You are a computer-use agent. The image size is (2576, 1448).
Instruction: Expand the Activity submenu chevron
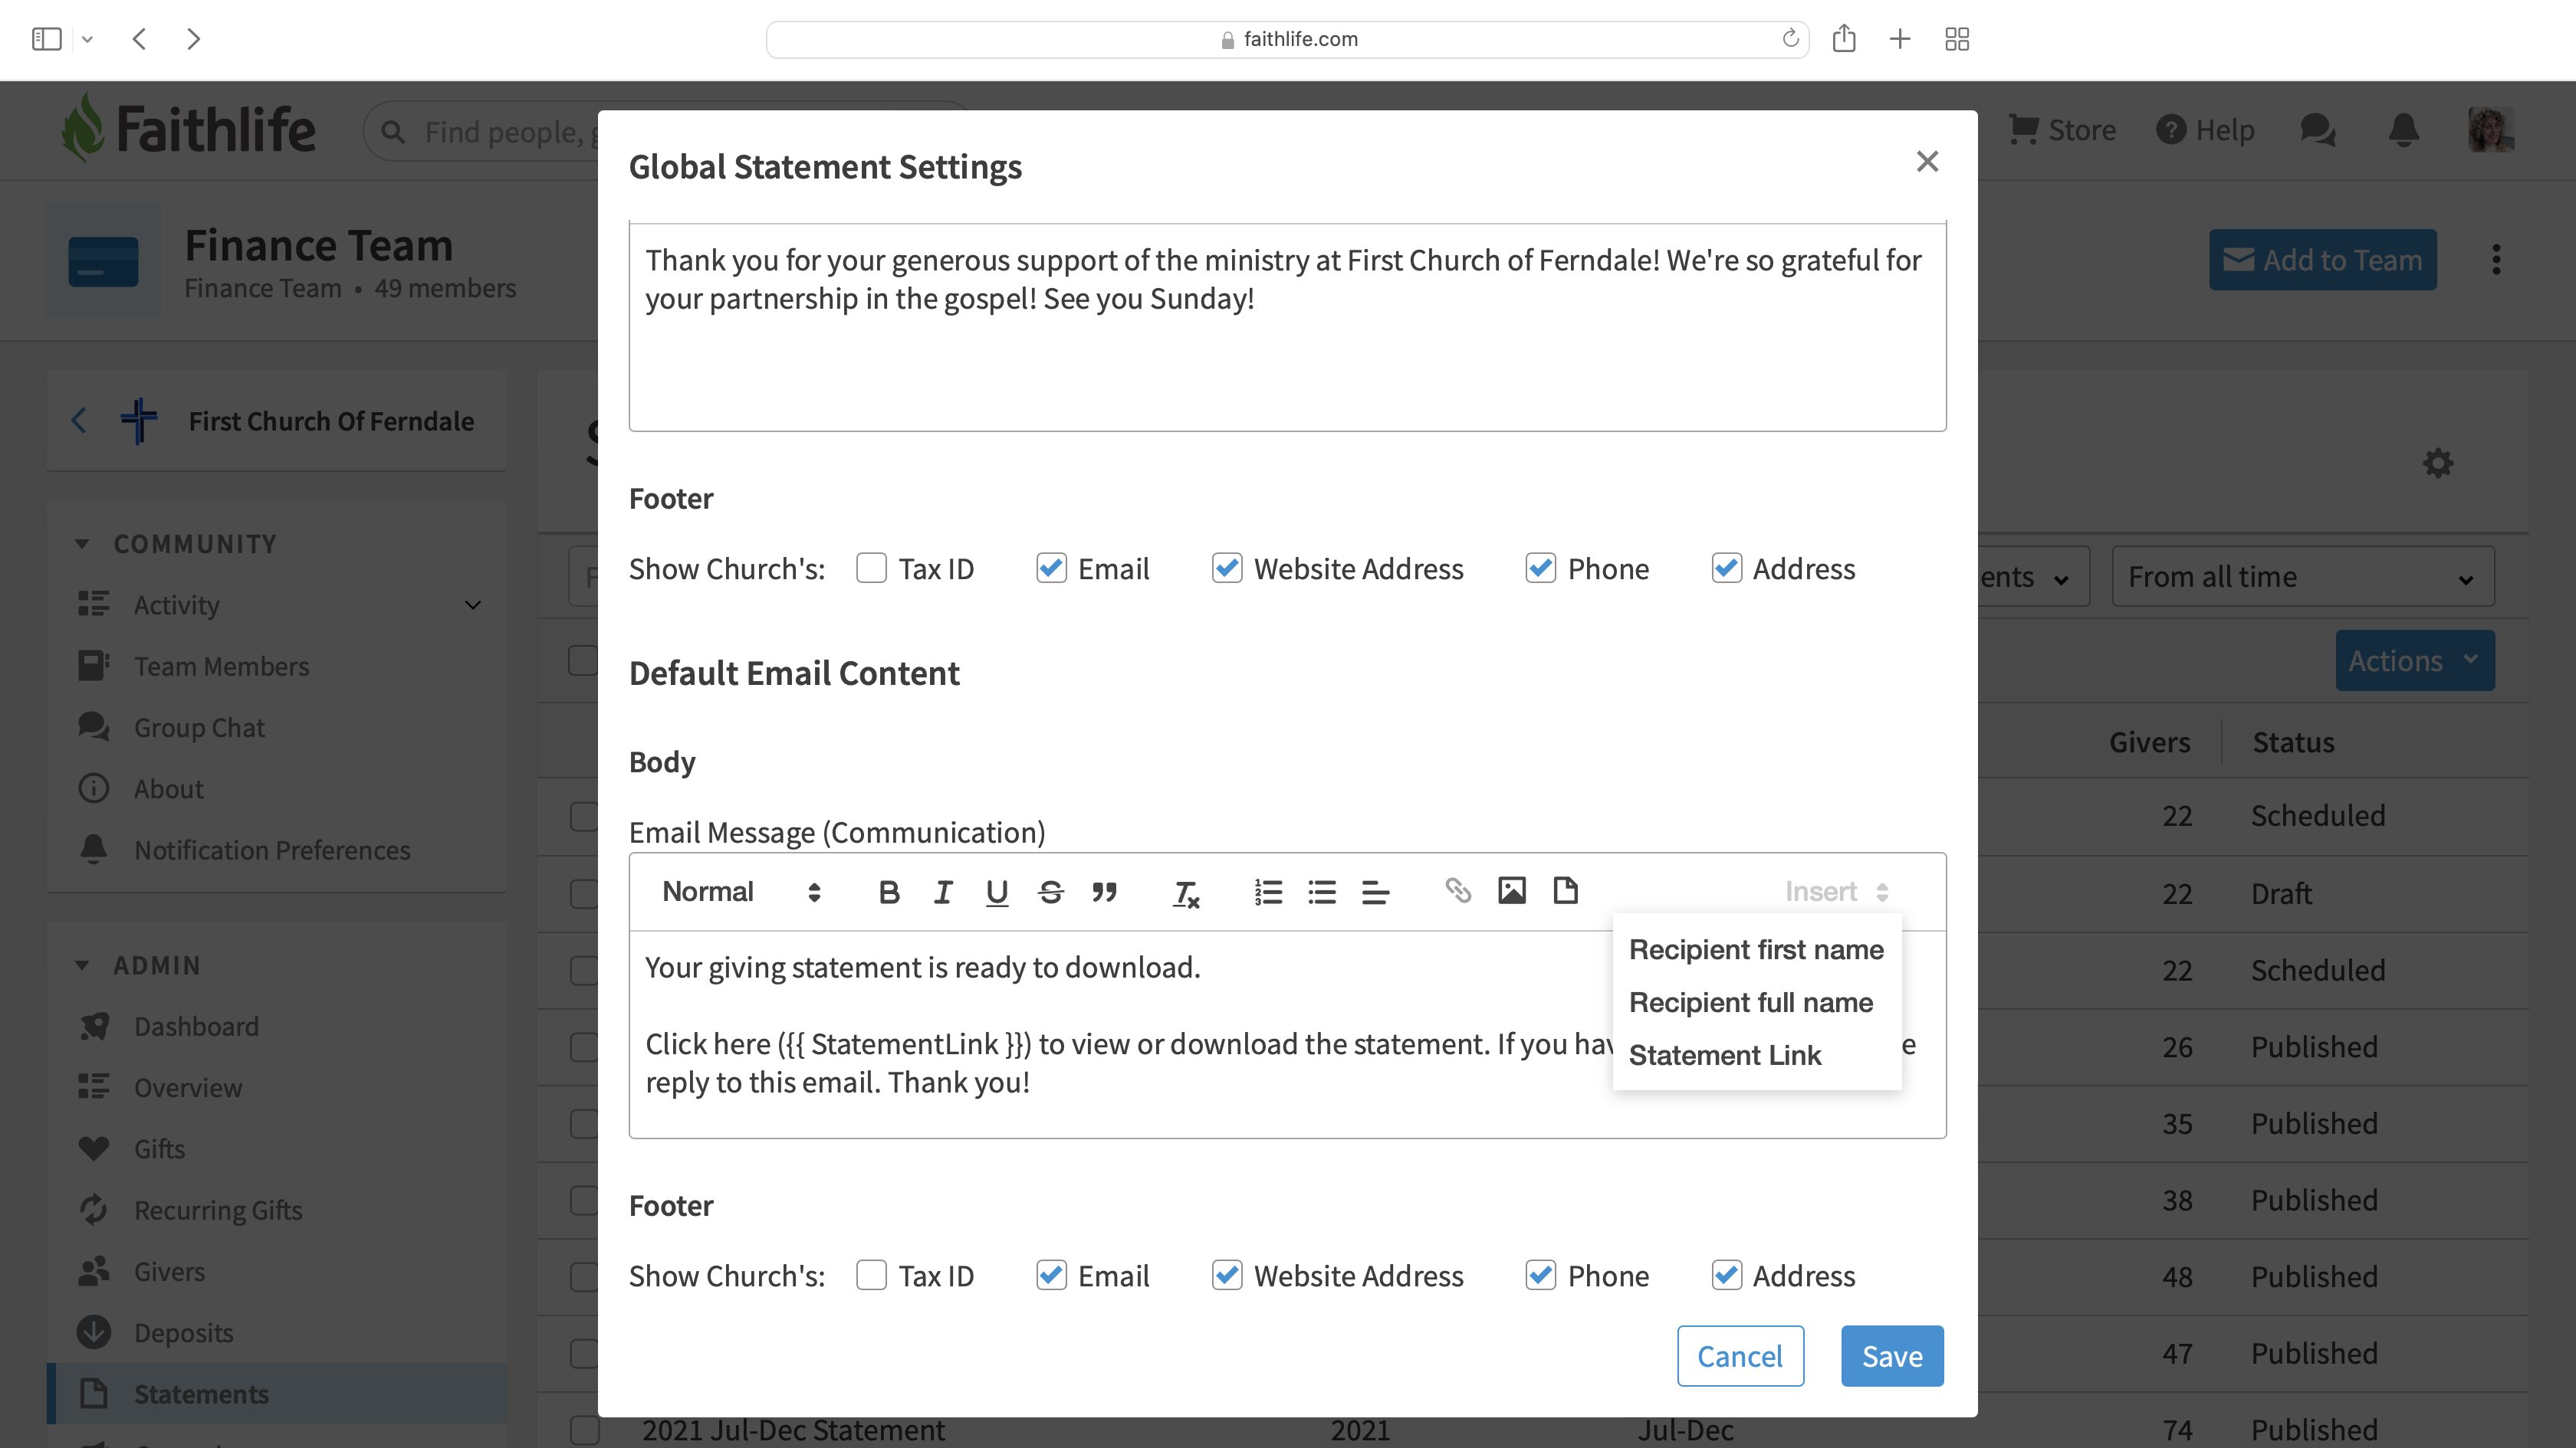[x=473, y=605]
